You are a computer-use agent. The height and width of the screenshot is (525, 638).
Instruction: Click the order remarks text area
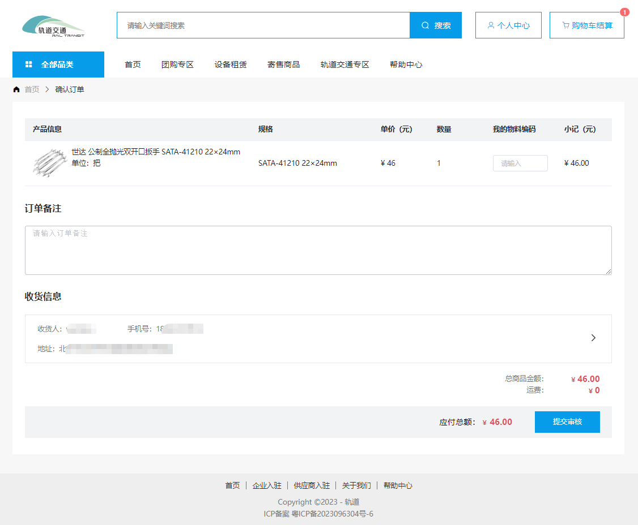(x=318, y=250)
